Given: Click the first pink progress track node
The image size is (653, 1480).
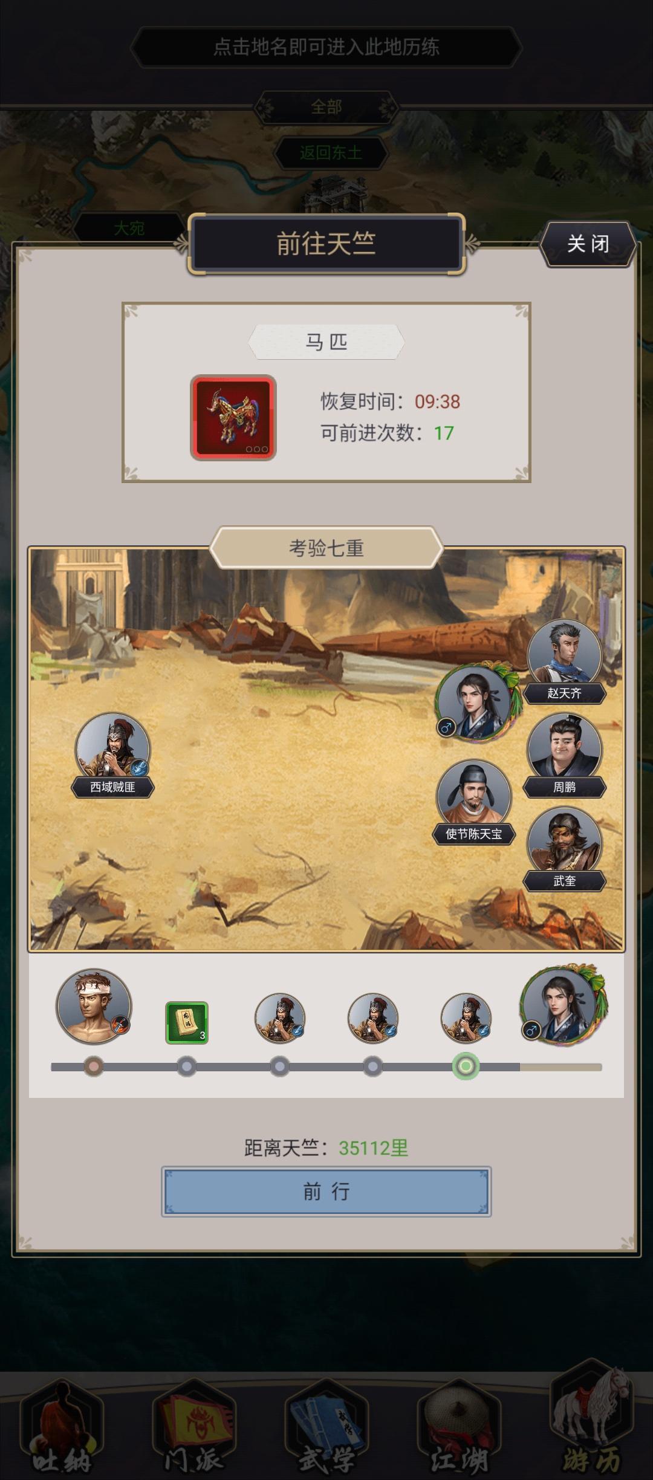Looking at the screenshot, I should (x=93, y=1066).
